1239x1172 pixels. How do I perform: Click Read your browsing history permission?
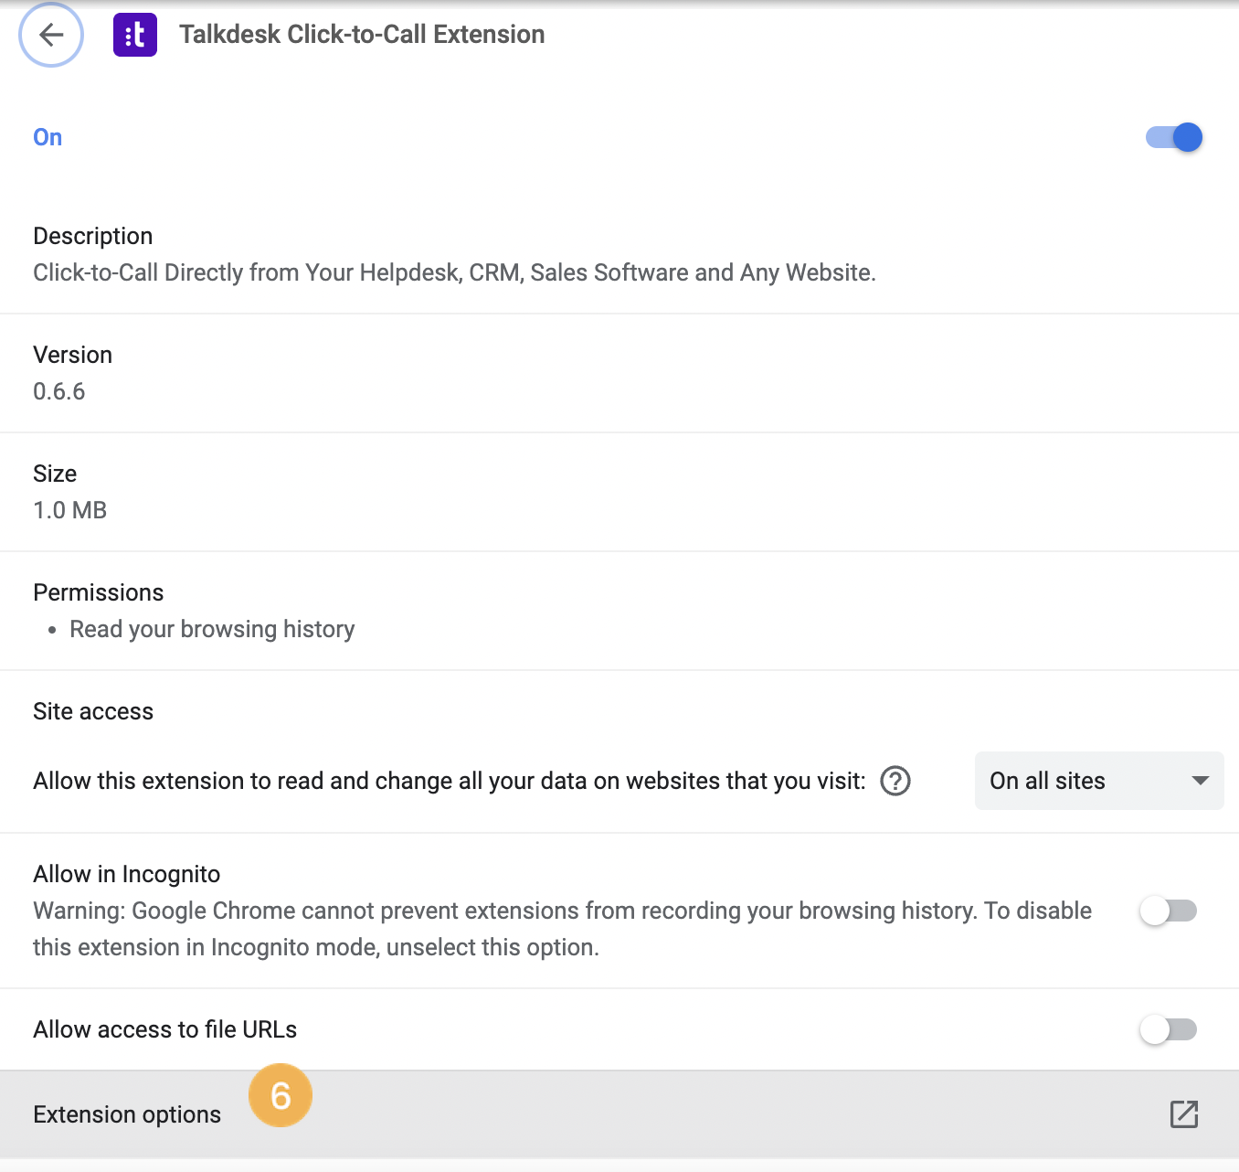[212, 629]
